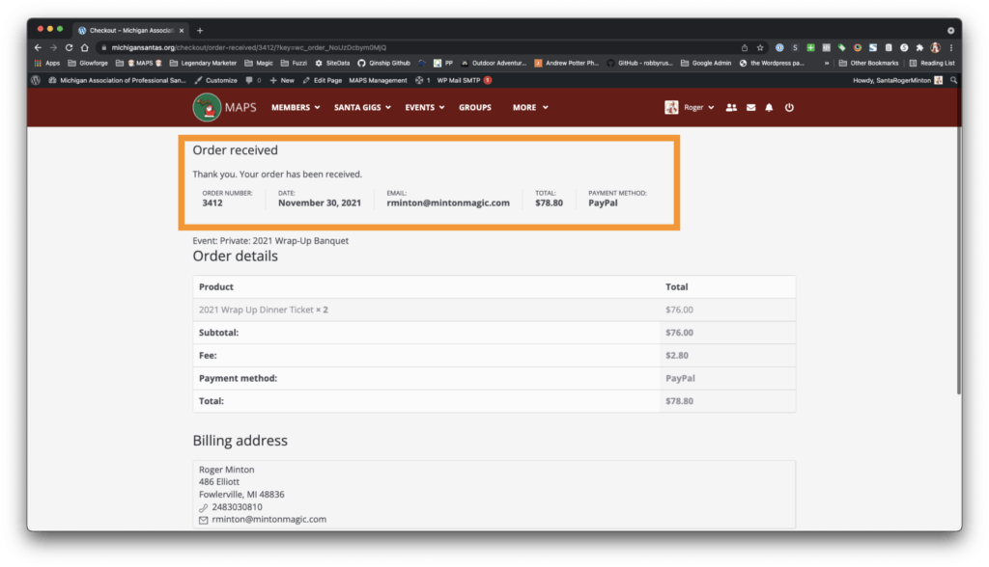Open Glowforge bookmarks folder
The width and height of the screenshot is (989, 567).
pyautogui.click(x=88, y=63)
